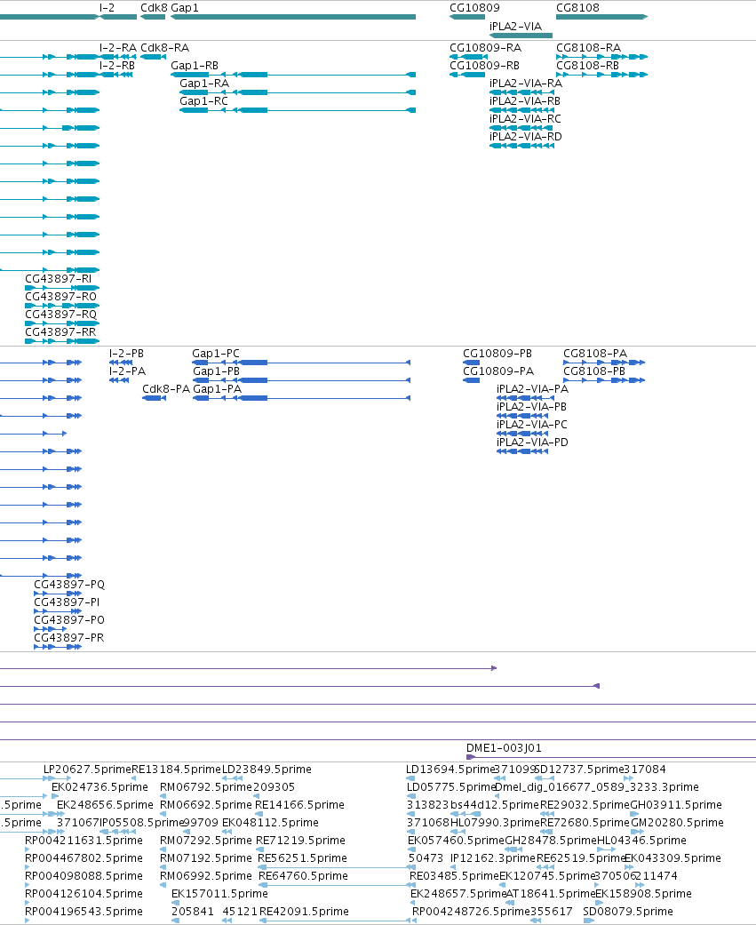Select the iPLA2-VIA-PD protein label

coord(532,442)
